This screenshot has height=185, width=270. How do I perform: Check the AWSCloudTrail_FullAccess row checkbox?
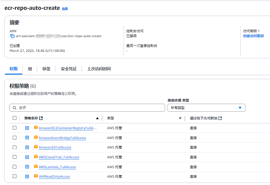tap(15, 157)
